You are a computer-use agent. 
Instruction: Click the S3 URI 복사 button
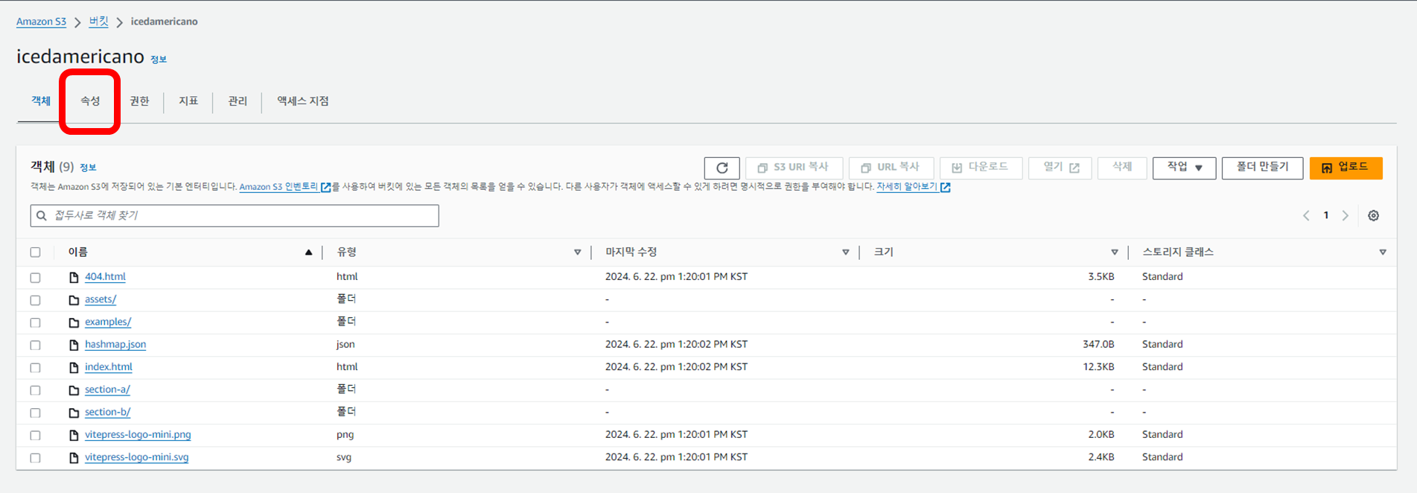pos(794,168)
